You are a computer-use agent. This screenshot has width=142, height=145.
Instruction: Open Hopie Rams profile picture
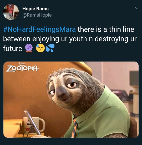pos(11,12)
